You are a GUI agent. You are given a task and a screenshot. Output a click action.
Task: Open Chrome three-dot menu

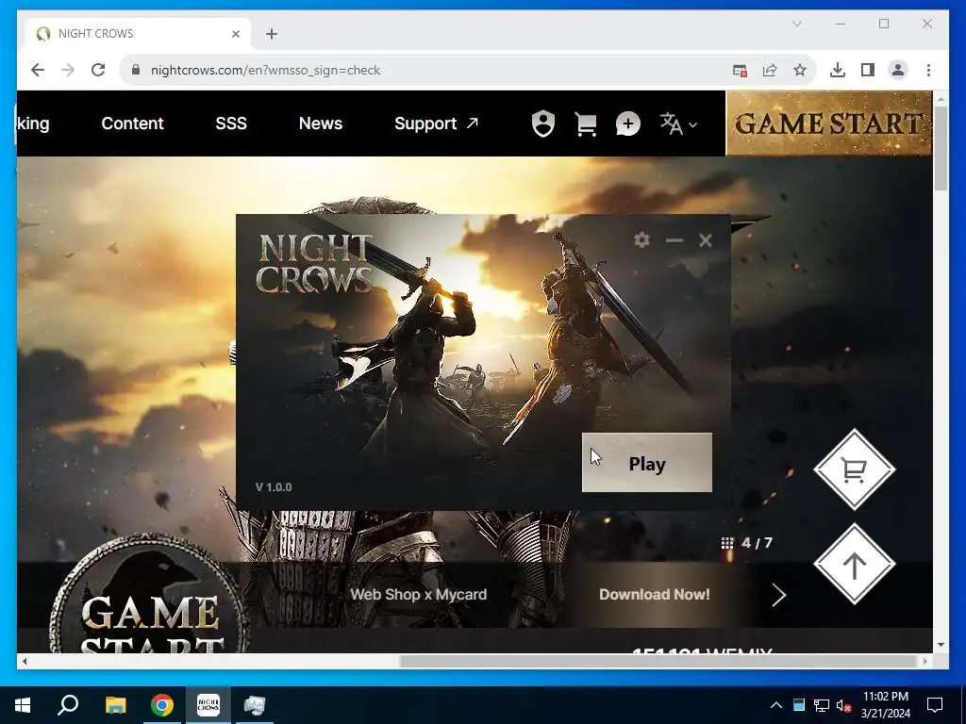pos(928,70)
